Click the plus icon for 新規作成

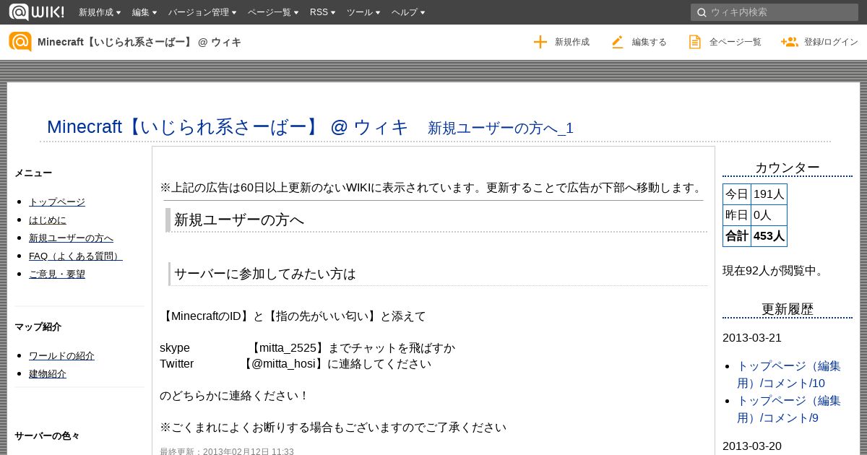pos(540,42)
